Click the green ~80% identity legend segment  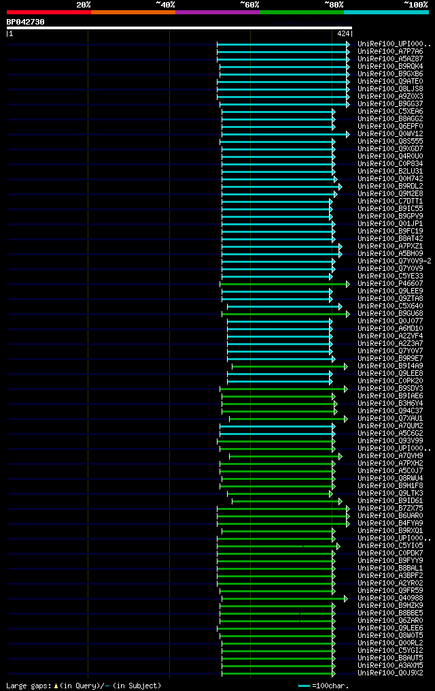(302, 12)
